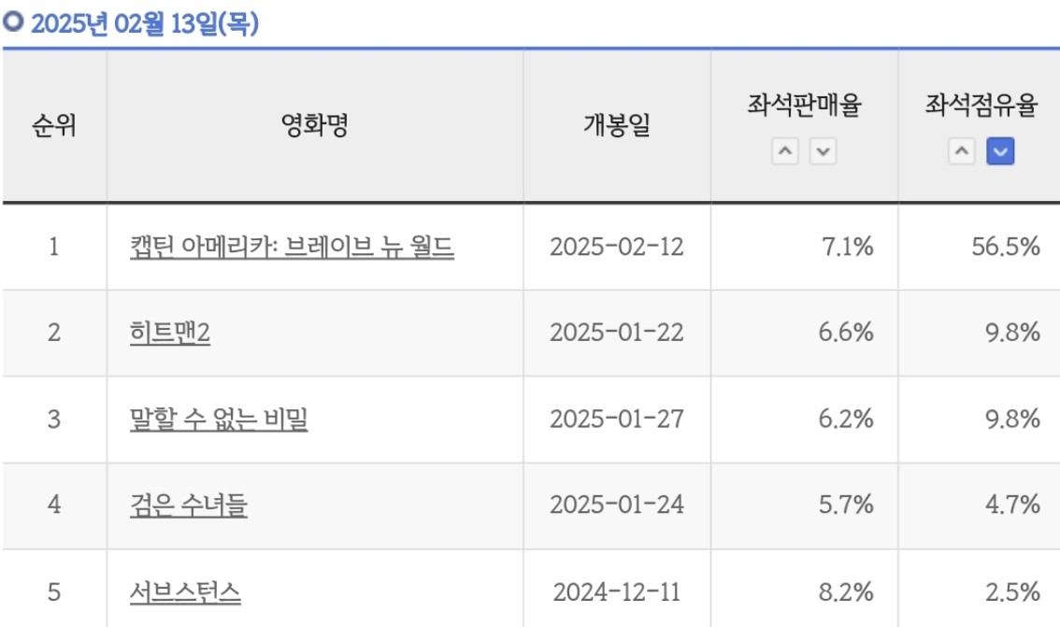Open the 히트맨2 movie link
Screen dimensions: 1060x627
tap(170, 333)
